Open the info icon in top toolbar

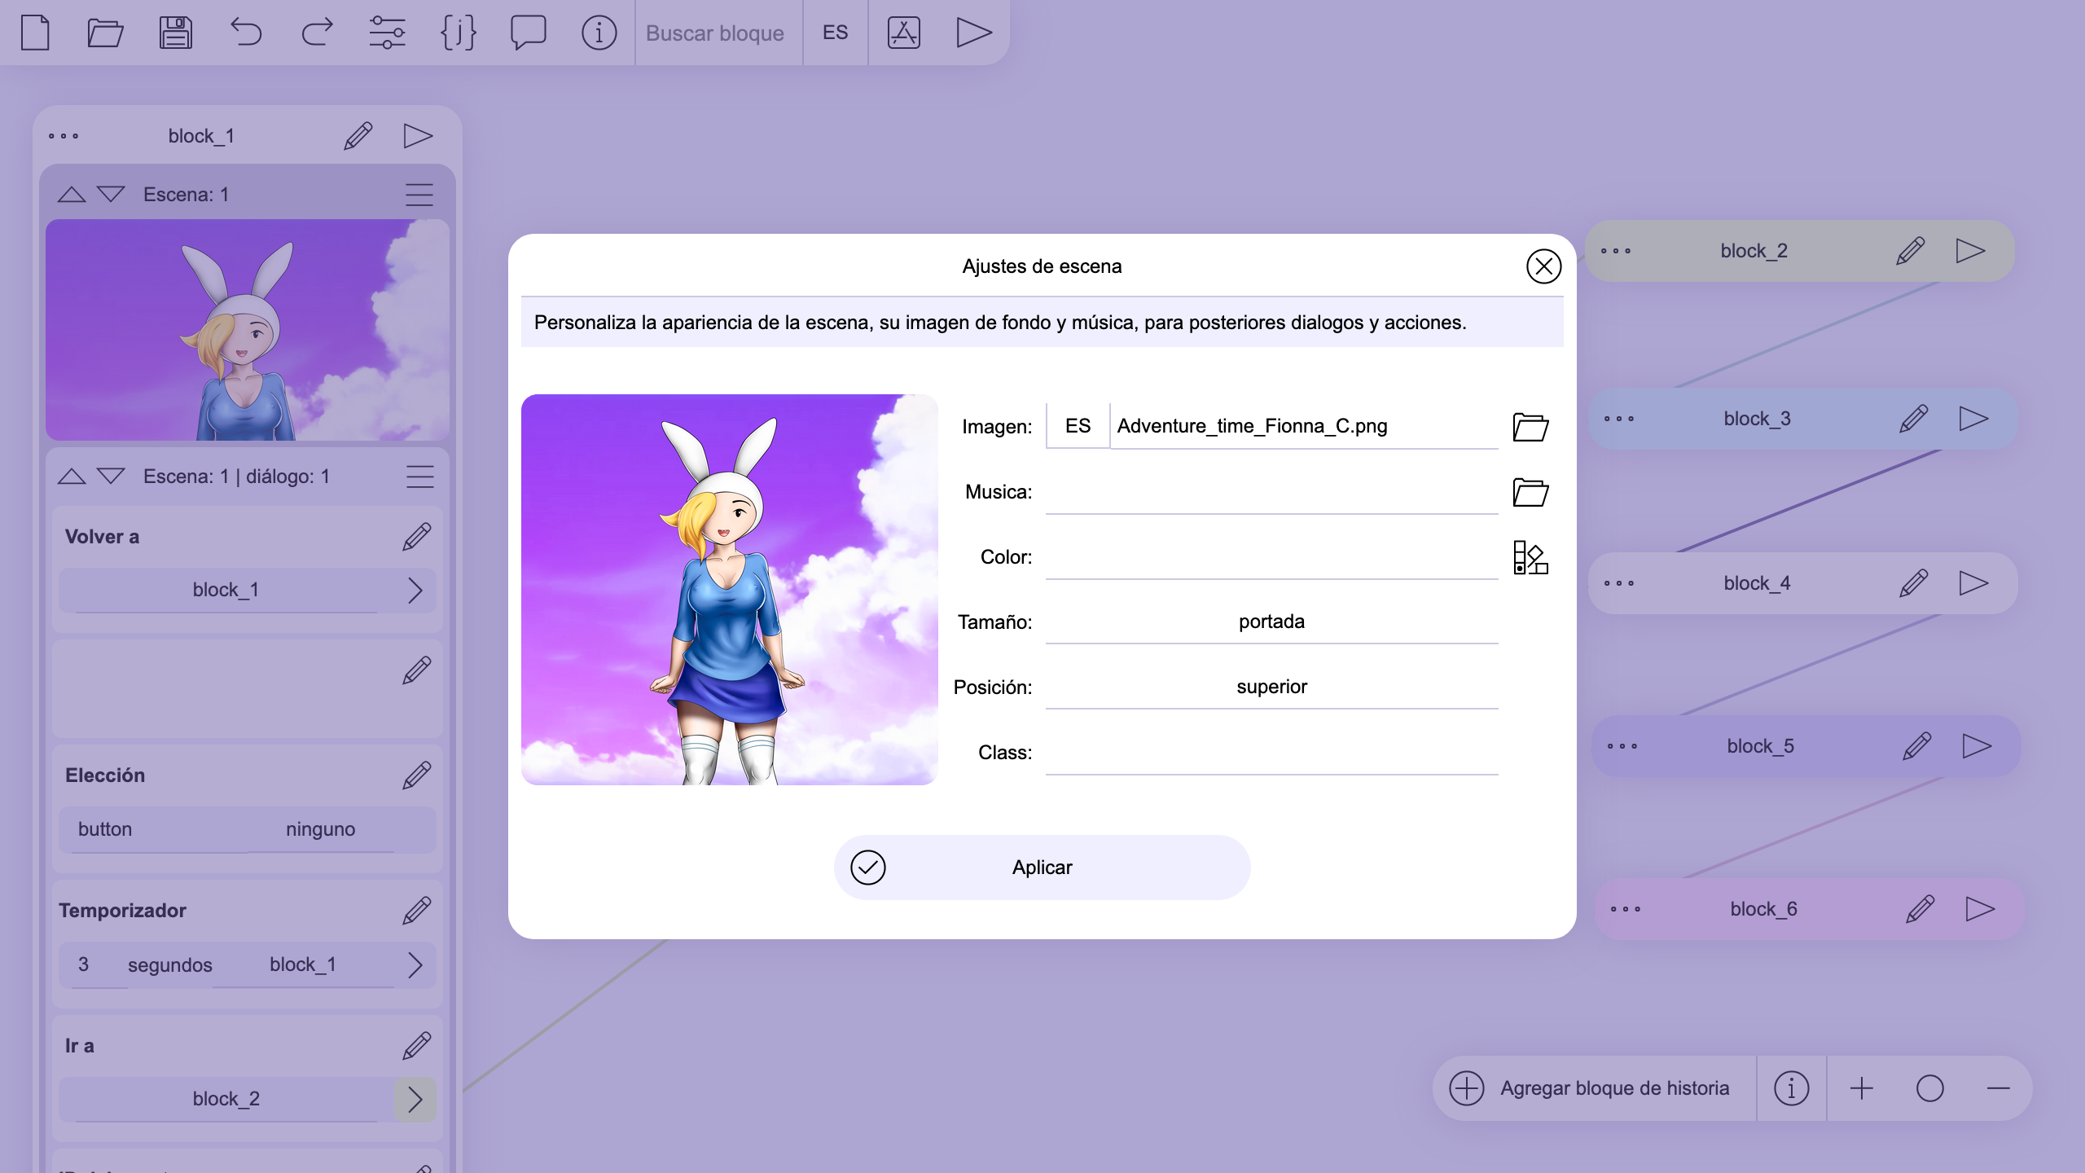click(599, 33)
